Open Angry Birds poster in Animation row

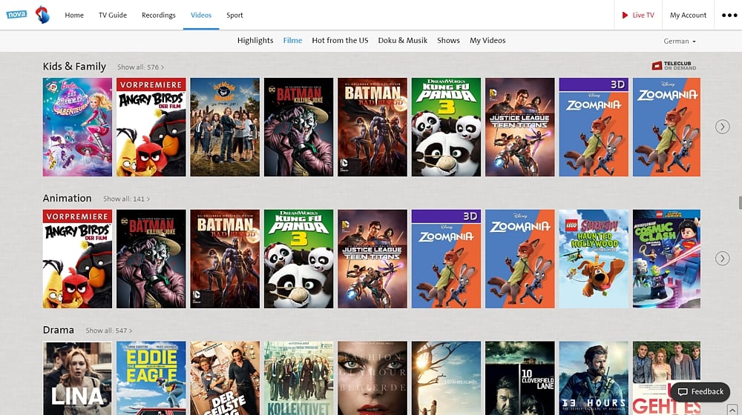click(x=78, y=259)
